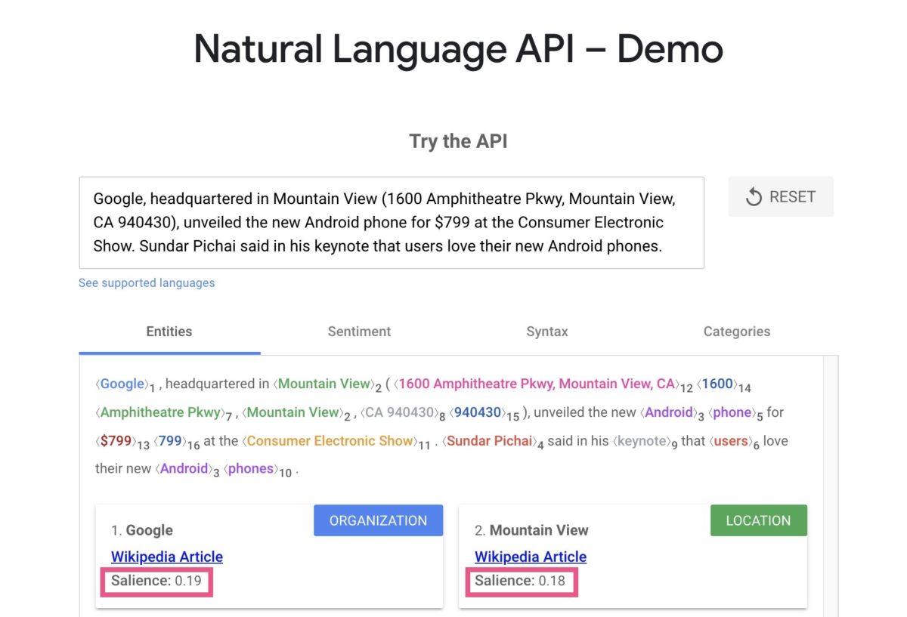Click the address entity '1600 Amphitheatre Pkwy, Mountain View, CA'
Image resolution: width=907 pixels, height=617 pixels.
coord(537,384)
